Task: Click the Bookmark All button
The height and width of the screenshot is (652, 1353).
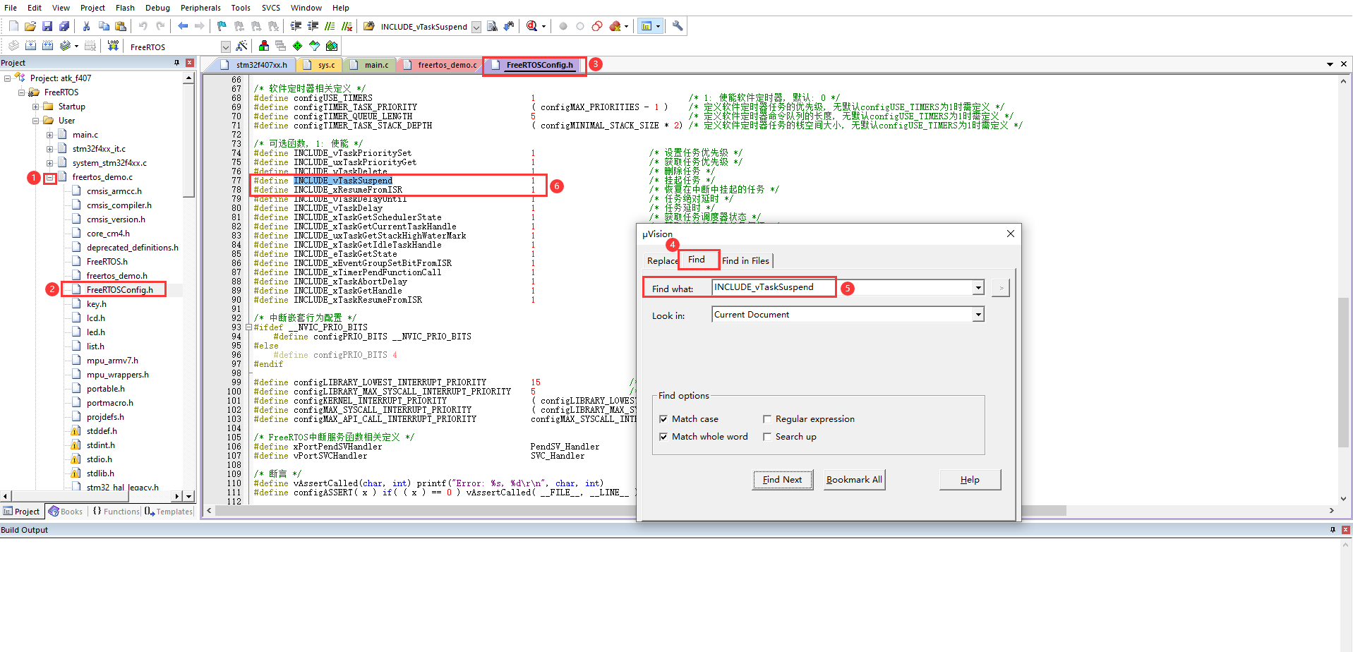Action: [854, 480]
